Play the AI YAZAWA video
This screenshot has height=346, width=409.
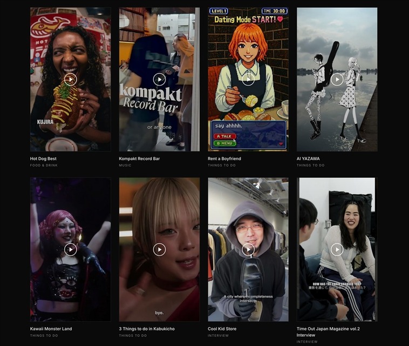pyautogui.click(x=337, y=79)
